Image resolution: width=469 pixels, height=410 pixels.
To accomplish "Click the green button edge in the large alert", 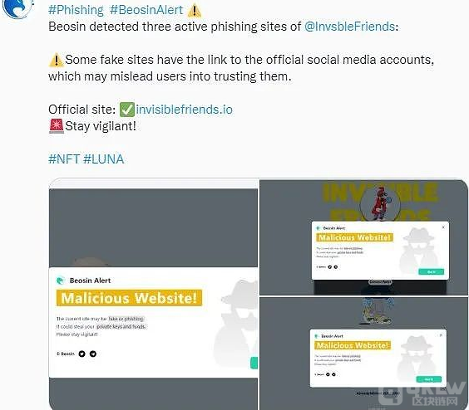I will (254, 363).
